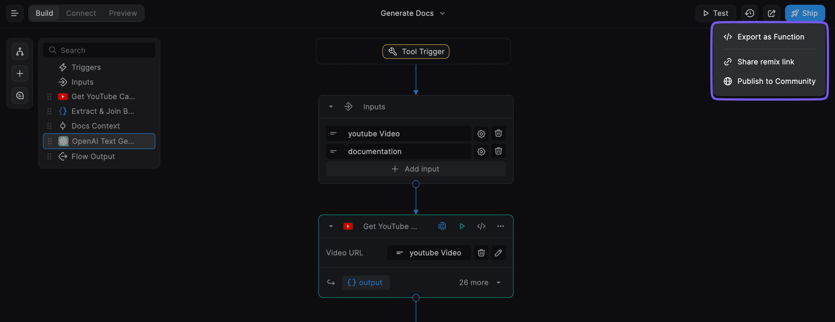
Task: Click connector circle below Get YouTube node
Action: coord(416,298)
